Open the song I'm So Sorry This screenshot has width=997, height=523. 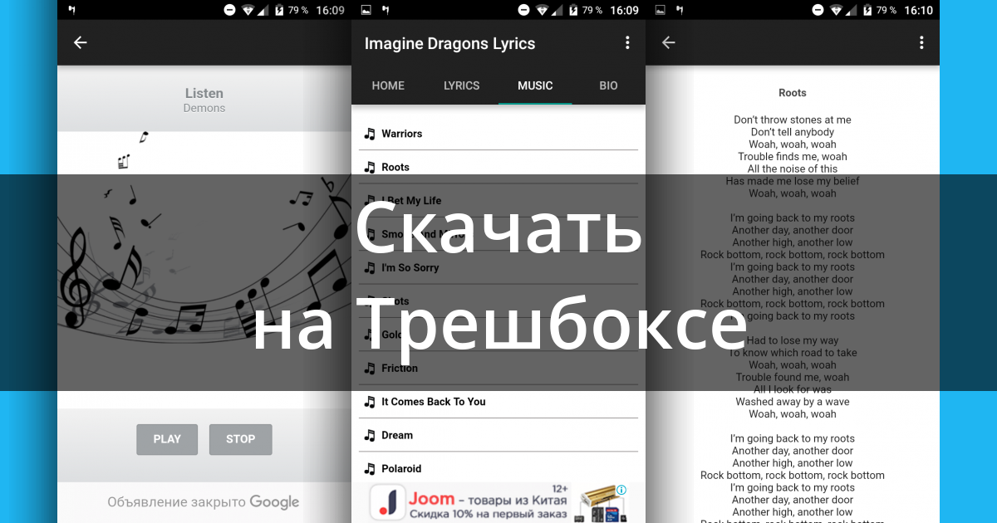pos(498,267)
